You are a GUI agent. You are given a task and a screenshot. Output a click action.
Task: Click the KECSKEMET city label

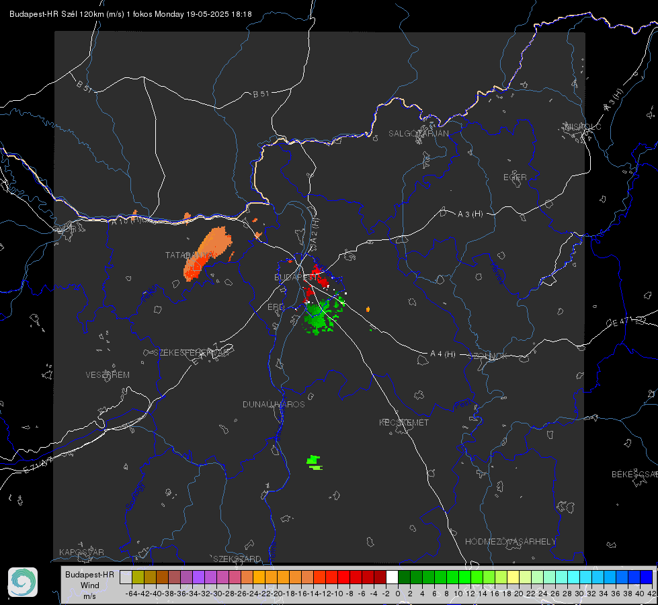click(404, 422)
